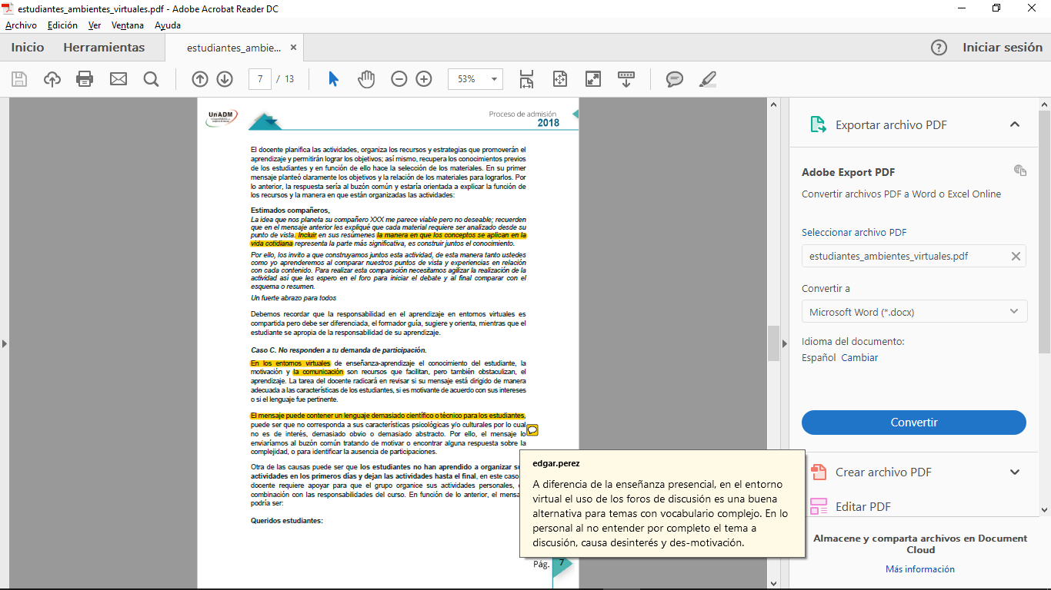Open the search tool magnifier

point(151,79)
